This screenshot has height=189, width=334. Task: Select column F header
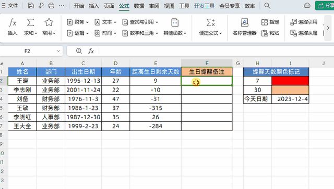coord(207,64)
